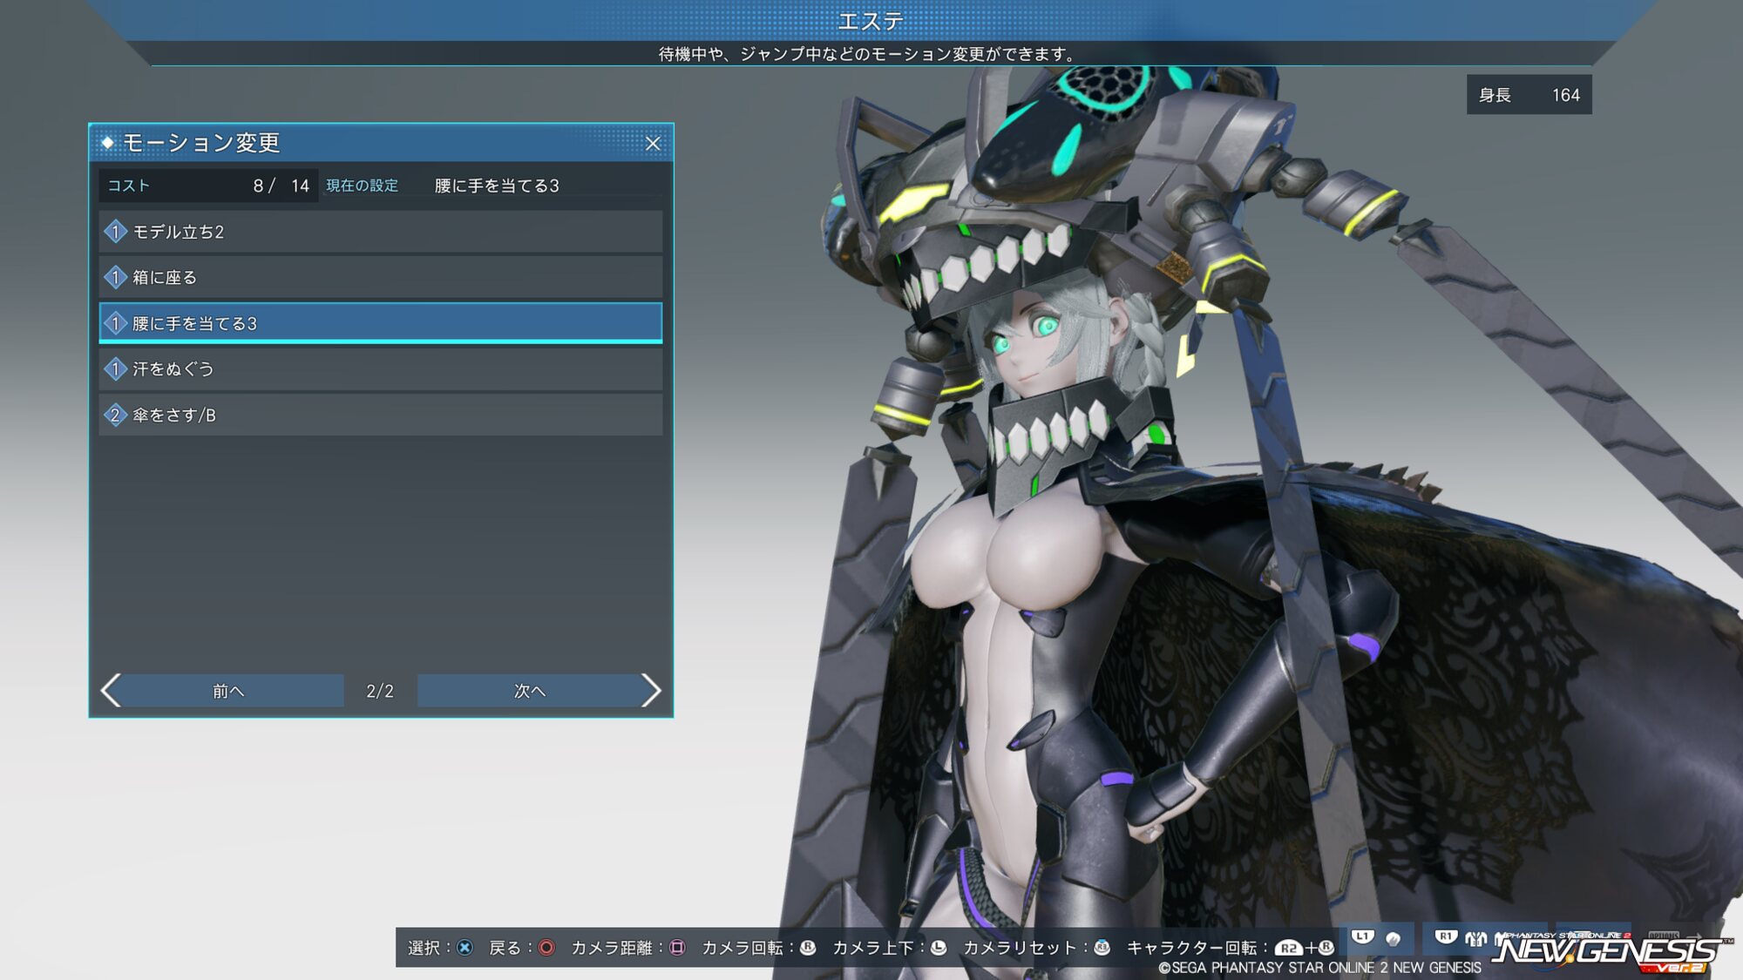Select the 傘をさす/B motion
This screenshot has width=1743, height=980.
click(380, 416)
